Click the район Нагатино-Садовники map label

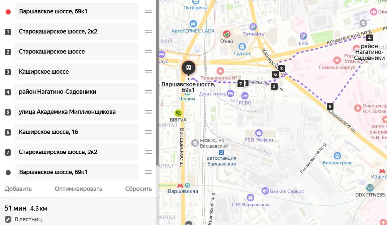click(369, 52)
